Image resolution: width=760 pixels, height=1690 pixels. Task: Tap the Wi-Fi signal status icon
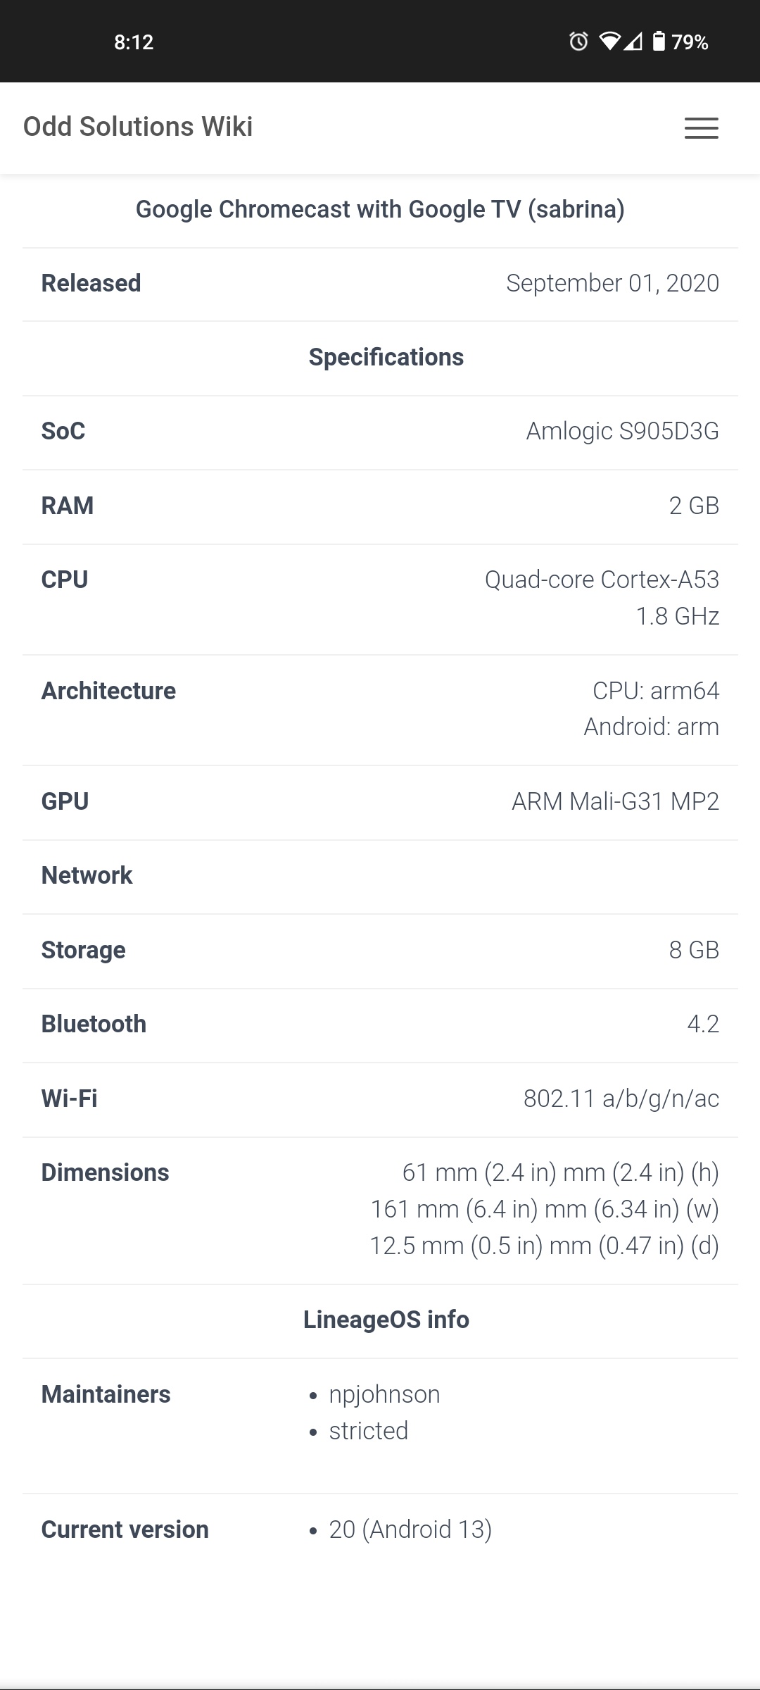(609, 42)
